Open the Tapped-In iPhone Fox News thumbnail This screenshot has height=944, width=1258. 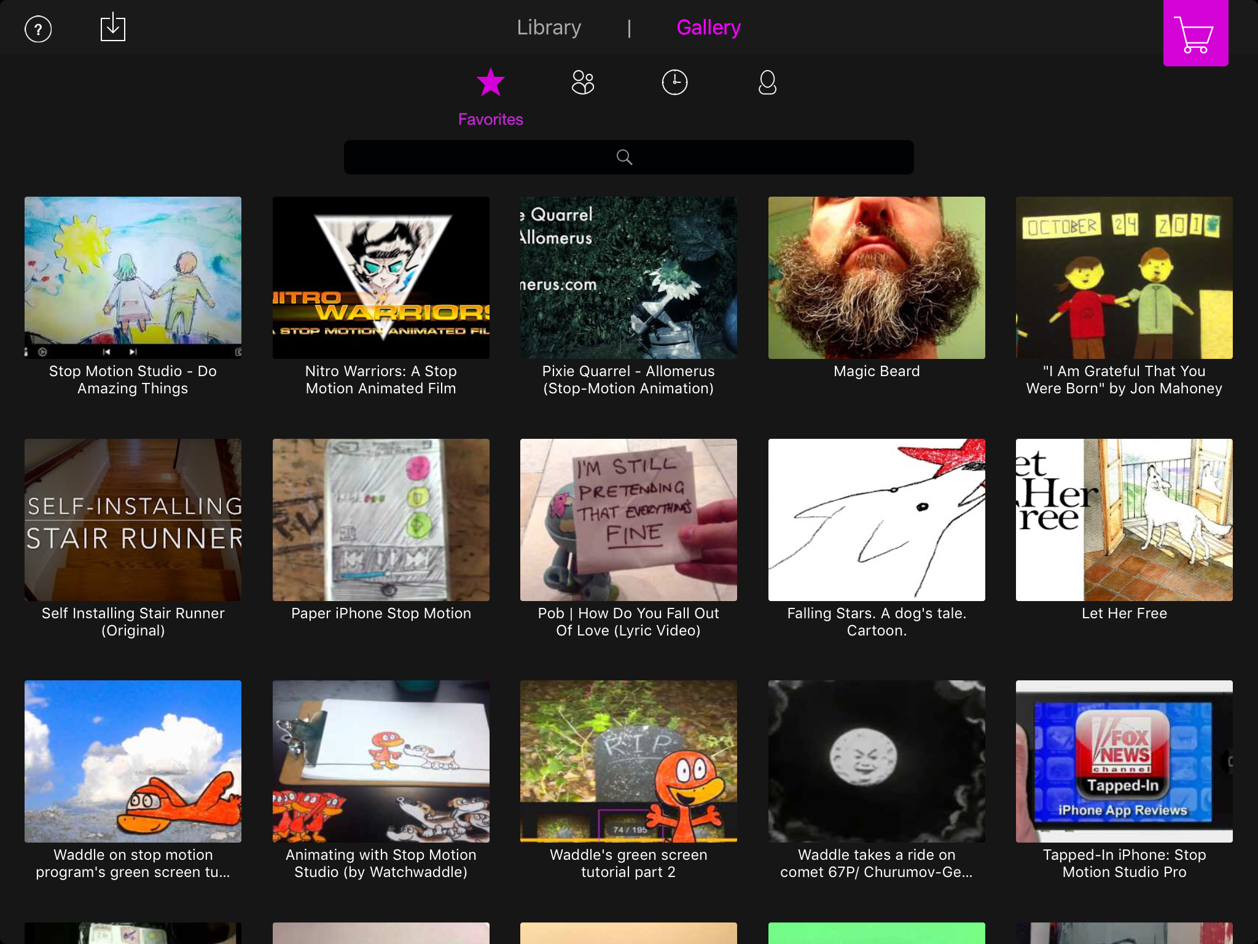(x=1124, y=761)
